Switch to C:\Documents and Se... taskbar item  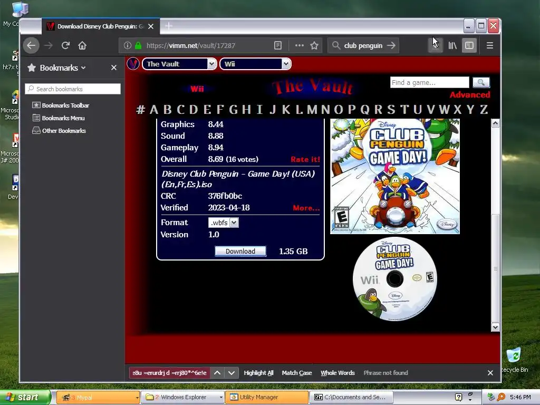click(x=352, y=398)
